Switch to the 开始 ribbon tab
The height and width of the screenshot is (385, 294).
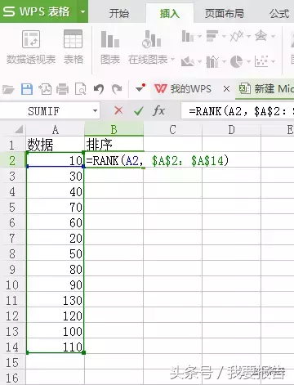[x=119, y=13]
